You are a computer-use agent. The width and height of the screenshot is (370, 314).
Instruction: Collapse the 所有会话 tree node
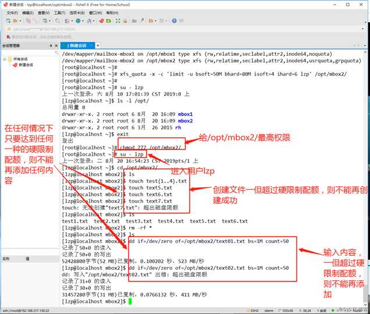click(4, 59)
